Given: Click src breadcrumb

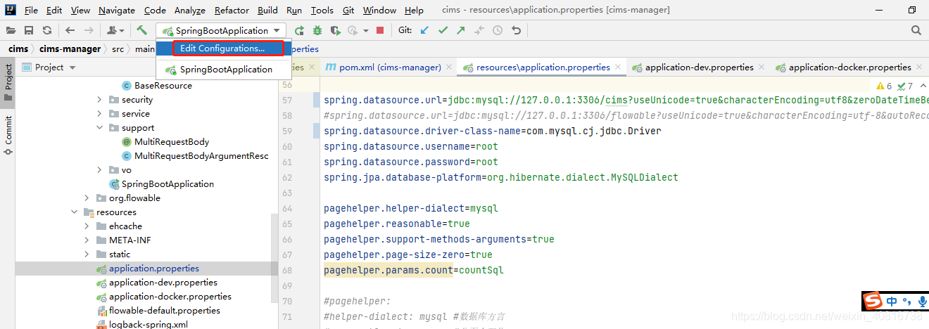Looking at the screenshot, I should coord(118,49).
